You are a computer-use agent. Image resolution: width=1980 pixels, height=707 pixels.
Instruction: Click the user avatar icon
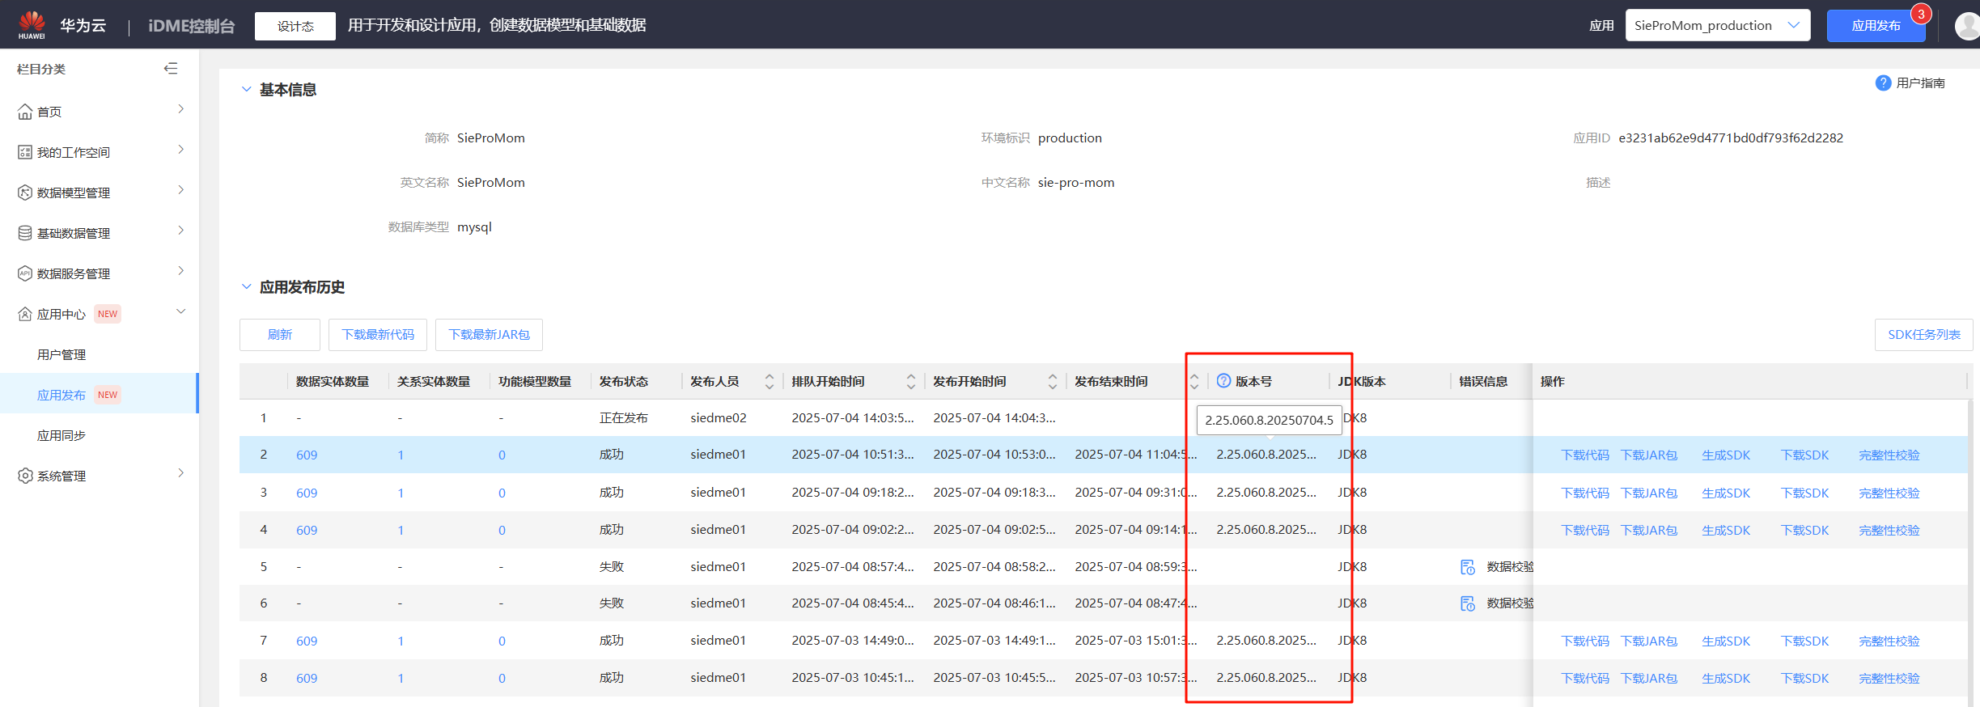point(1967,26)
